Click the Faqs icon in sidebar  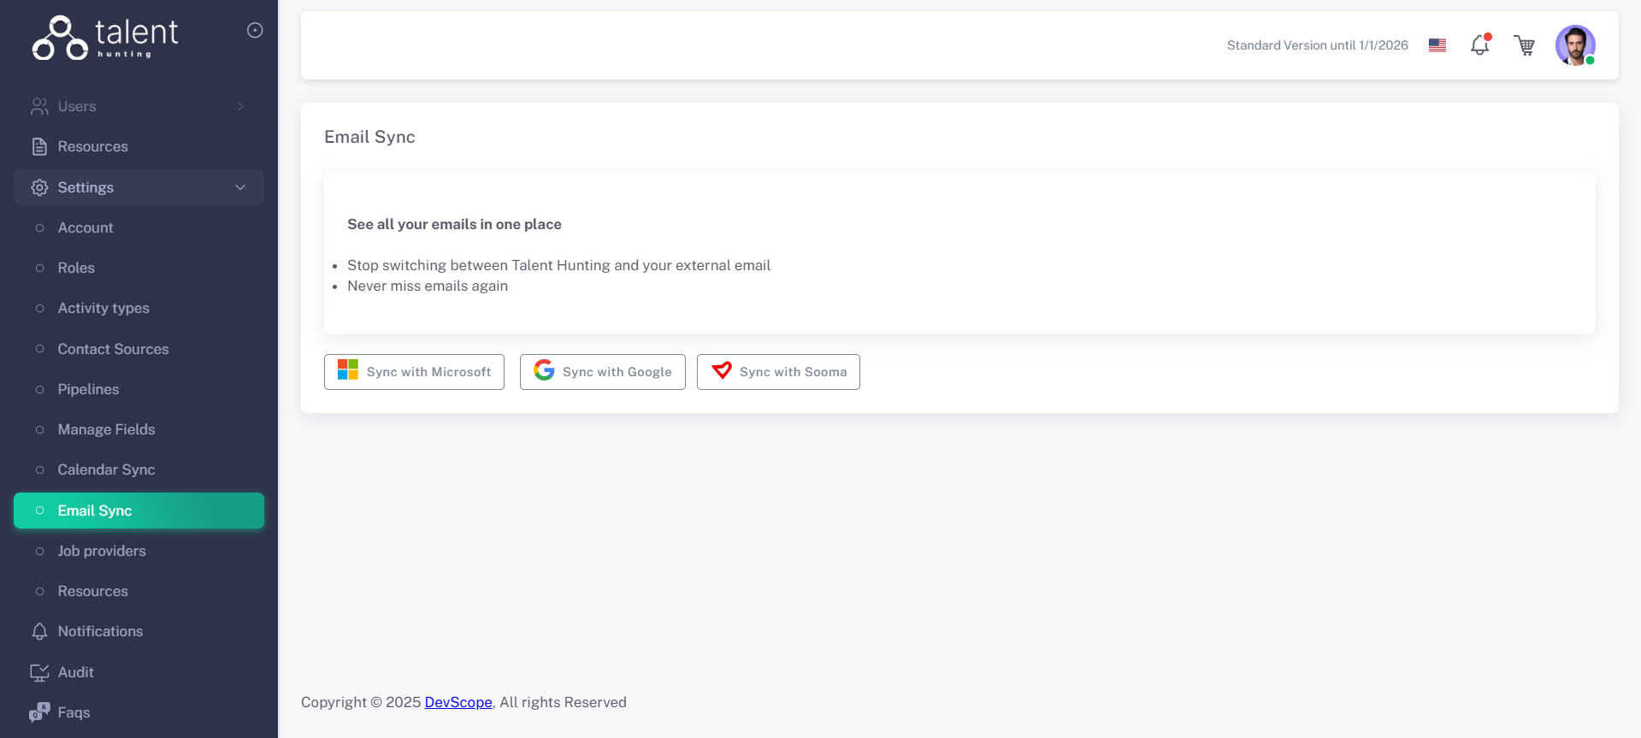(39, 712)
